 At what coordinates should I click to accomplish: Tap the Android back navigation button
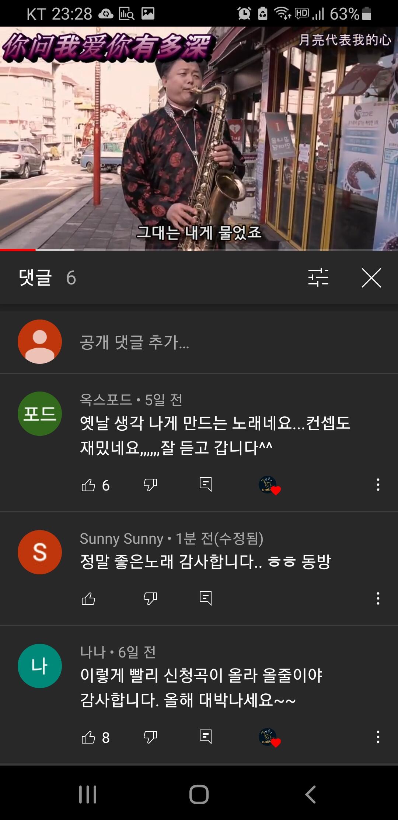311,794
